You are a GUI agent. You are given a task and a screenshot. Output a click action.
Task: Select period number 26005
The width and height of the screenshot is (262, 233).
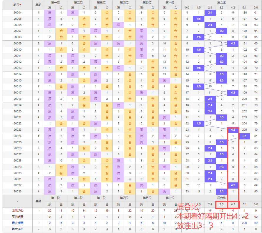(18, 19)
